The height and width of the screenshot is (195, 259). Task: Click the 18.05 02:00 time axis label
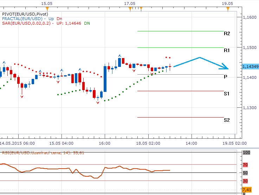pyautogui.click(x=148, y=144)
